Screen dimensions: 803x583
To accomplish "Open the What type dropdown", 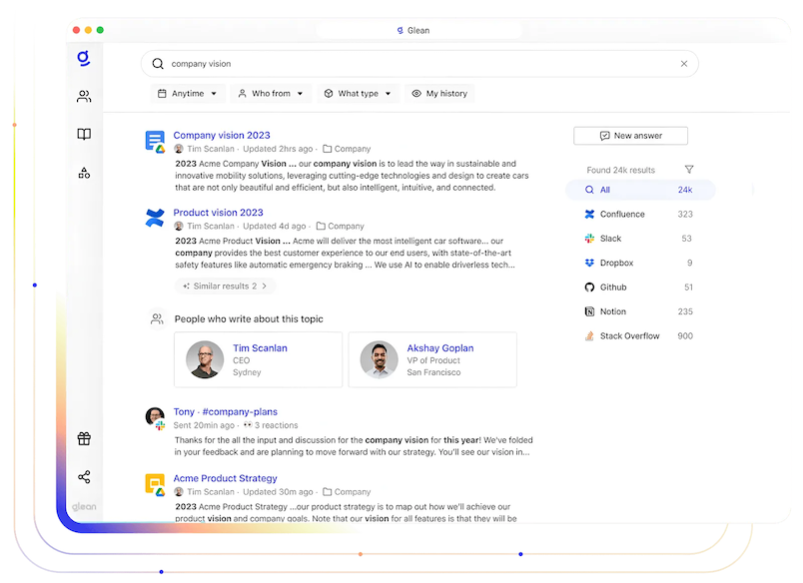I will (x=358, y=94).
